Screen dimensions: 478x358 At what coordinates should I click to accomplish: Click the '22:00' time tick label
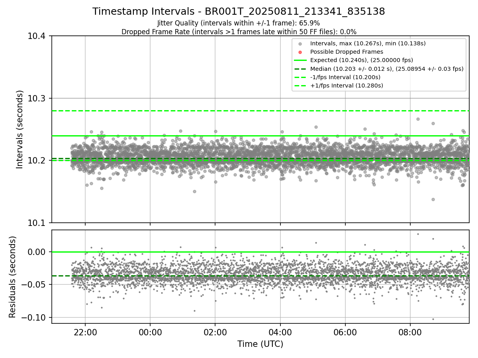tap(85, 332)
